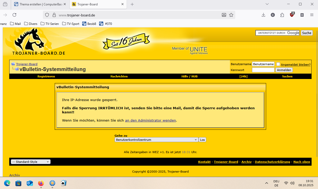Focus the Google custom search field
The height and width of the screenshot is (189, 318).
point(277,33)
